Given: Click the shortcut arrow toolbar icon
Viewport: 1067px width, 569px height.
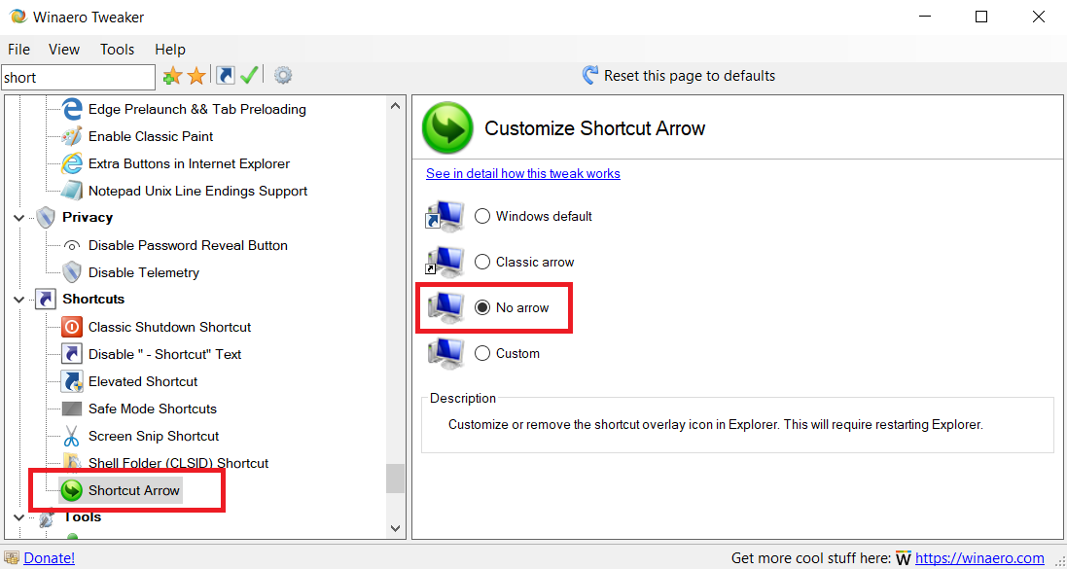Looking at the screenshot, I should click(226, 76).
